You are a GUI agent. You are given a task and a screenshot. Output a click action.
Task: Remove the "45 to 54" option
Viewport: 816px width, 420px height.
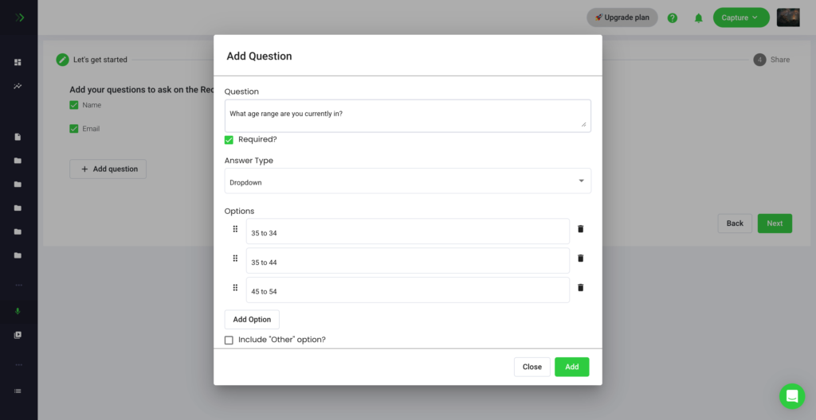pos(580,288)
